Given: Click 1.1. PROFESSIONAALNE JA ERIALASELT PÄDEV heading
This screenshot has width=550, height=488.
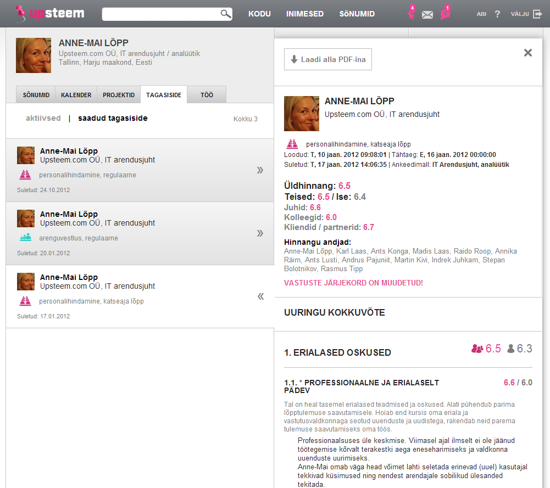Looking at the screenshot, I should coord(362,386).
